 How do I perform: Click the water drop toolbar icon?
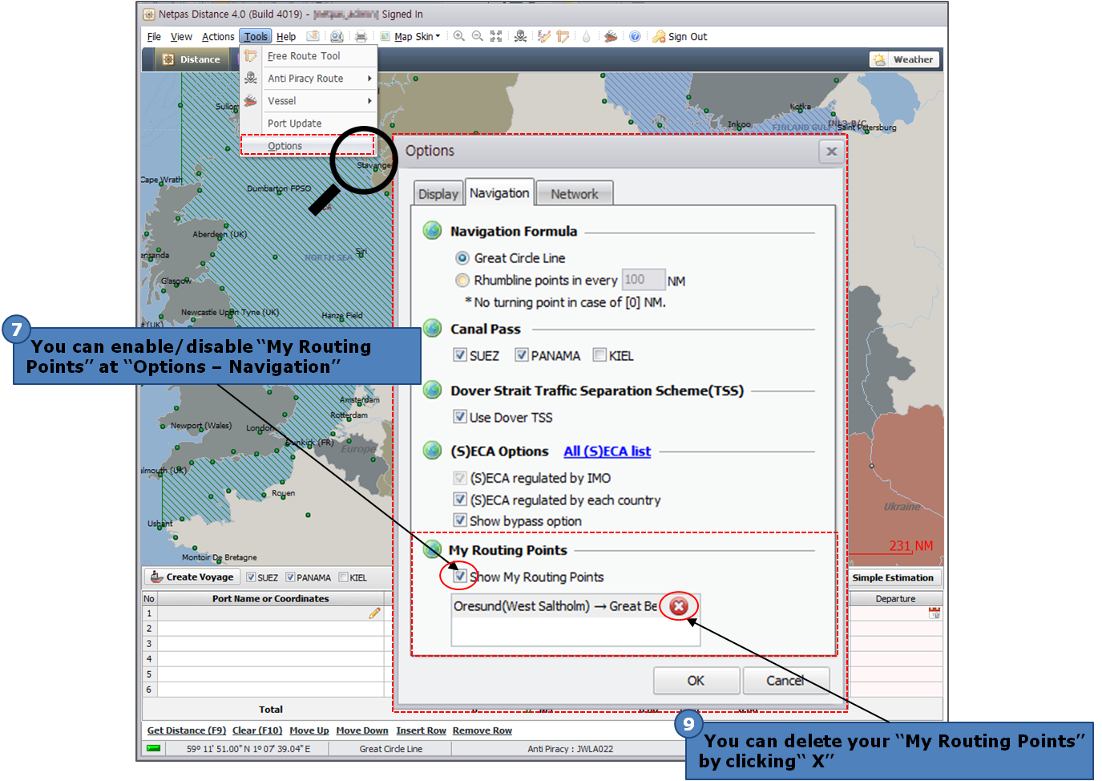click(587, 37)
